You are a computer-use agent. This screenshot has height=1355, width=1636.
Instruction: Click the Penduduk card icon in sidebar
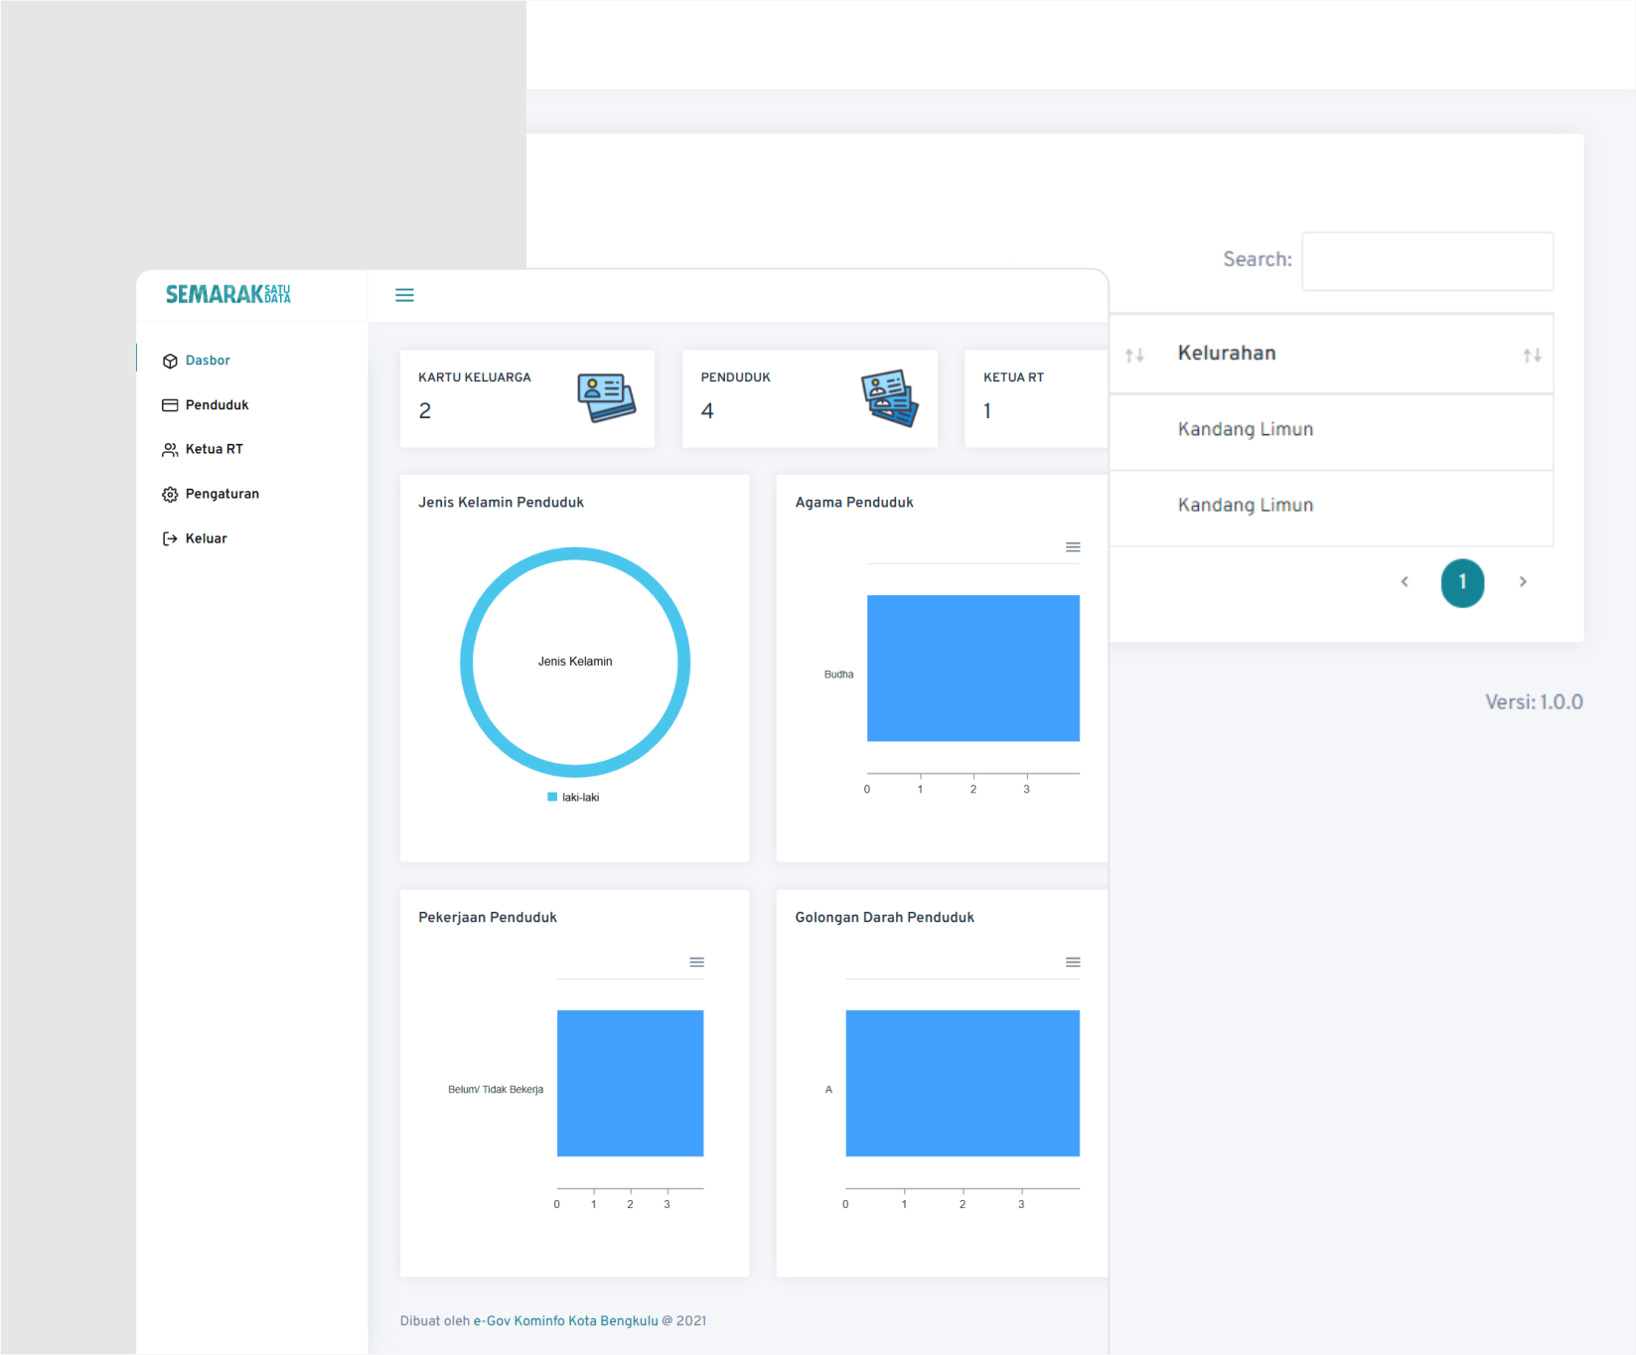[x=170, y=405]
